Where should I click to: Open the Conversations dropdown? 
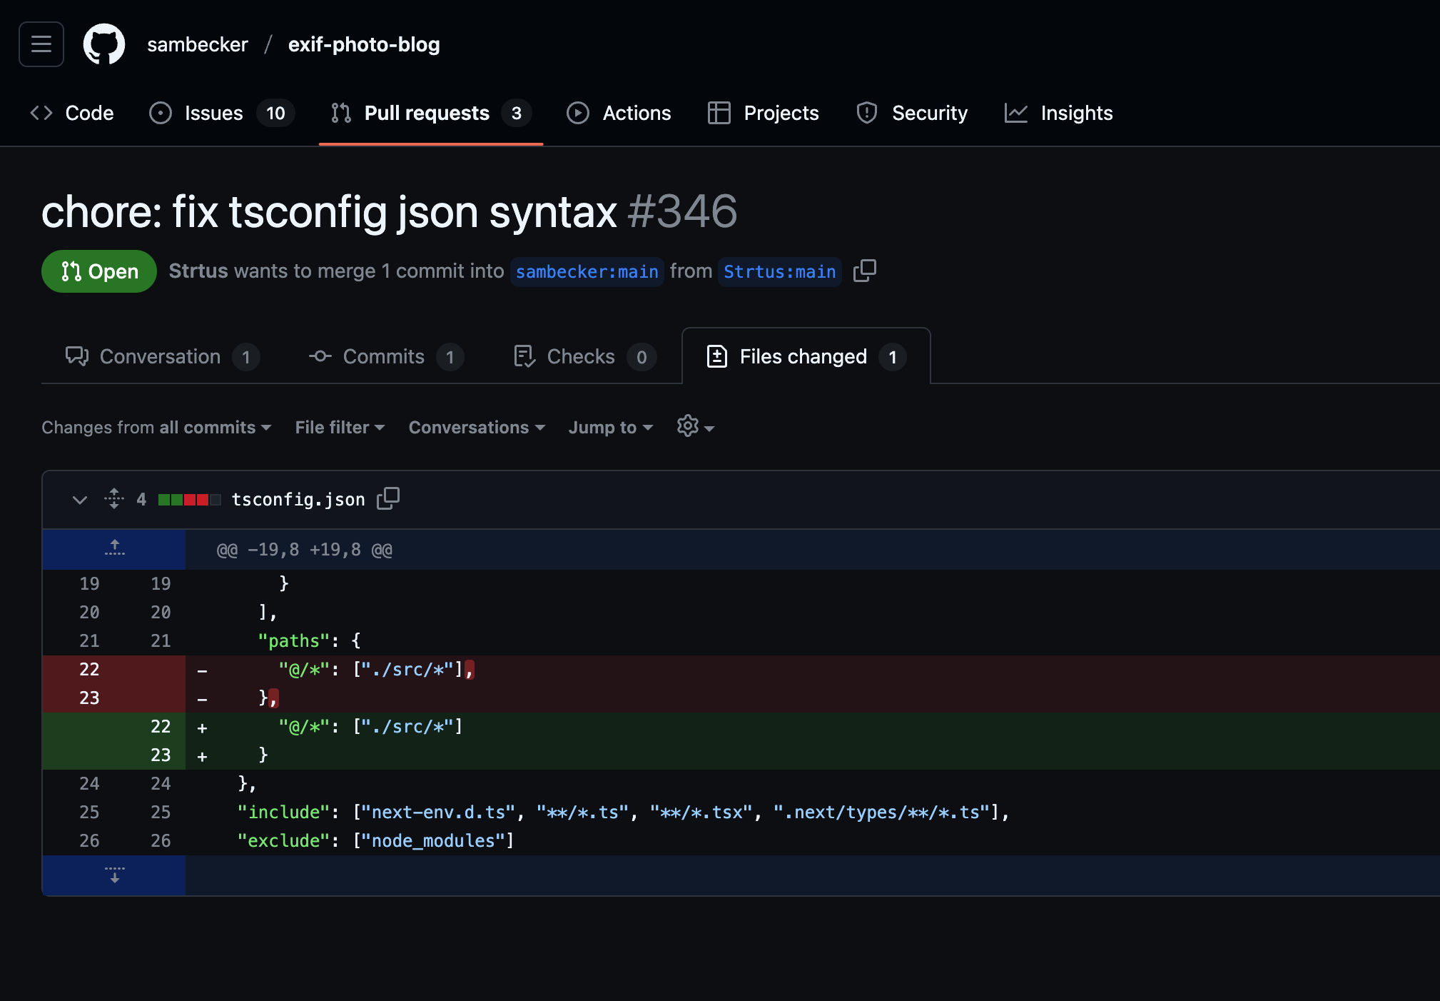(x=477, y=427)
